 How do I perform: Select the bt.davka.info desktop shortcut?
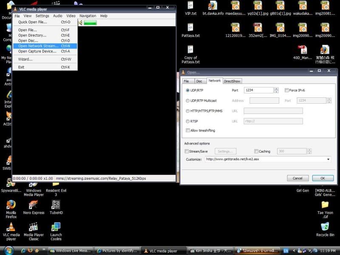point(213,8)
